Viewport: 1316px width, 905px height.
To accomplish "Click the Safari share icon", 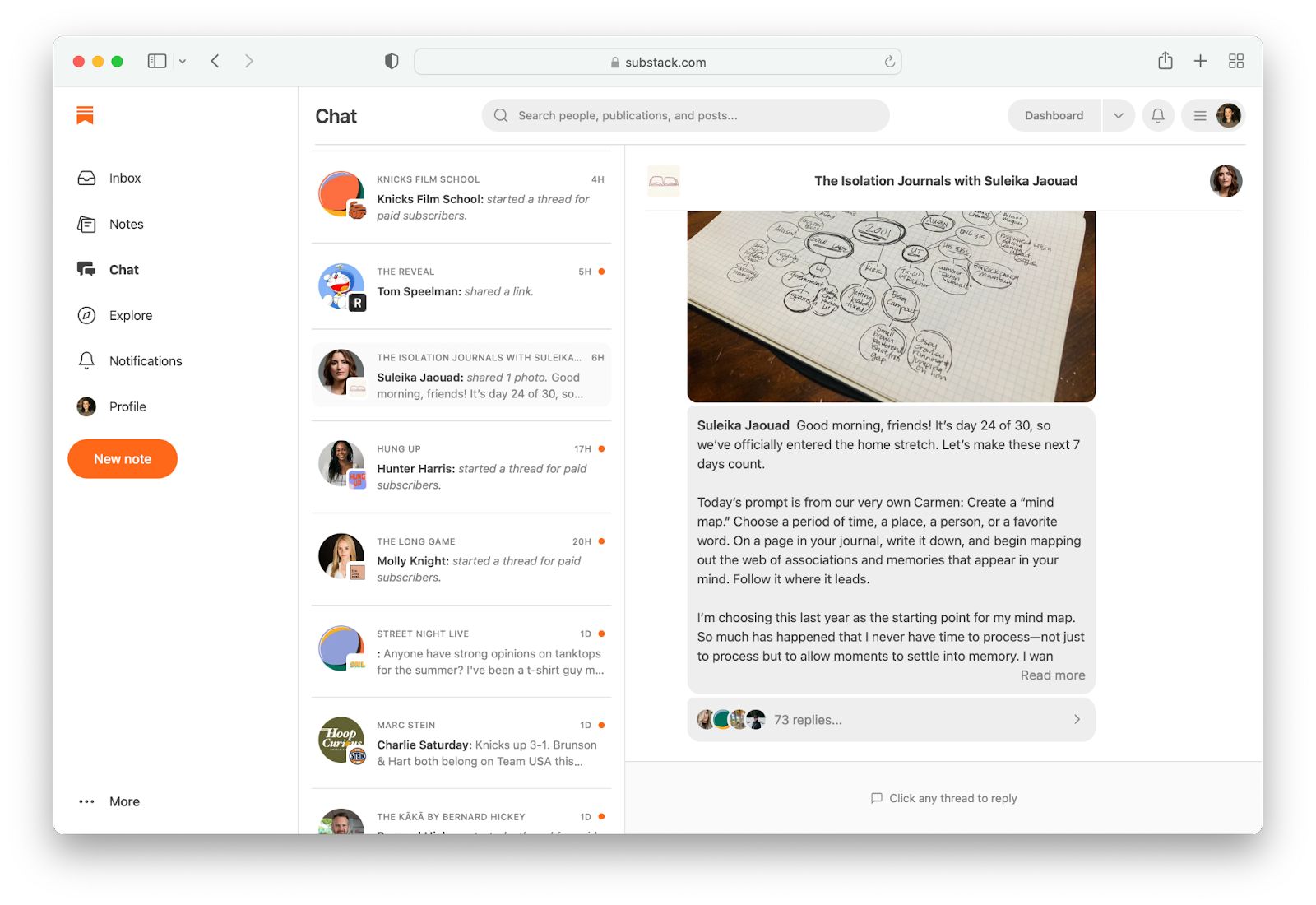I will coord(1165,61).
